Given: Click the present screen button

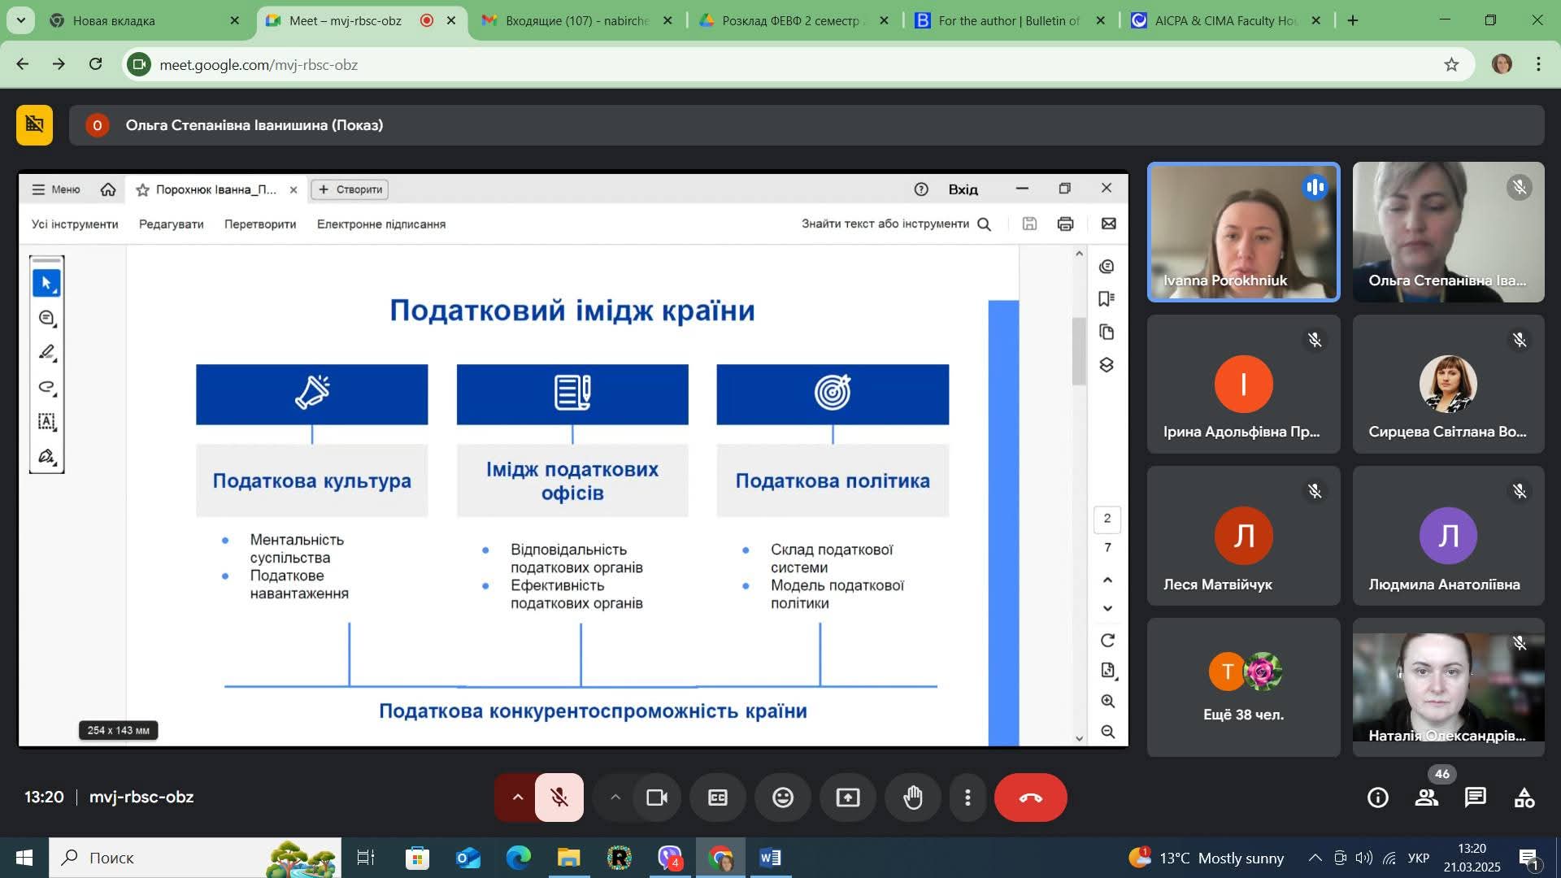Looking at the screenshot, I should [847, 798].
